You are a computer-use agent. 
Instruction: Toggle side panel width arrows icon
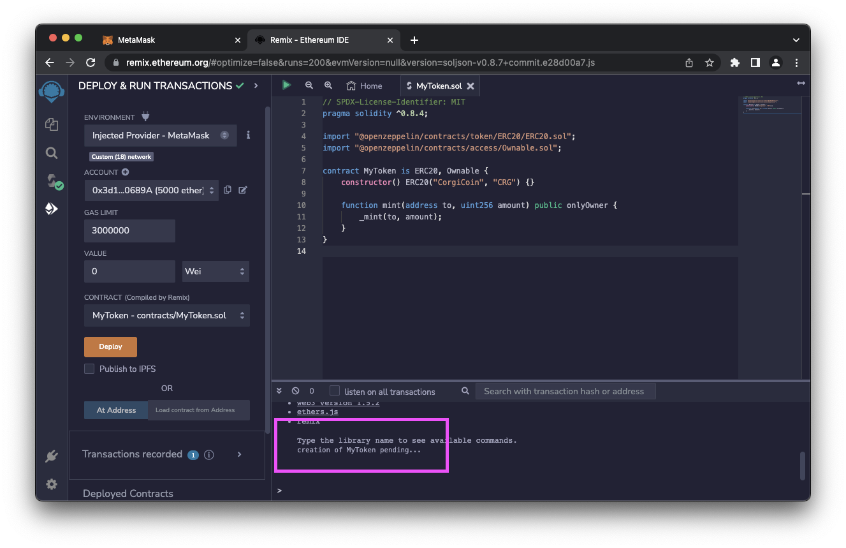[x=801, y=84]
